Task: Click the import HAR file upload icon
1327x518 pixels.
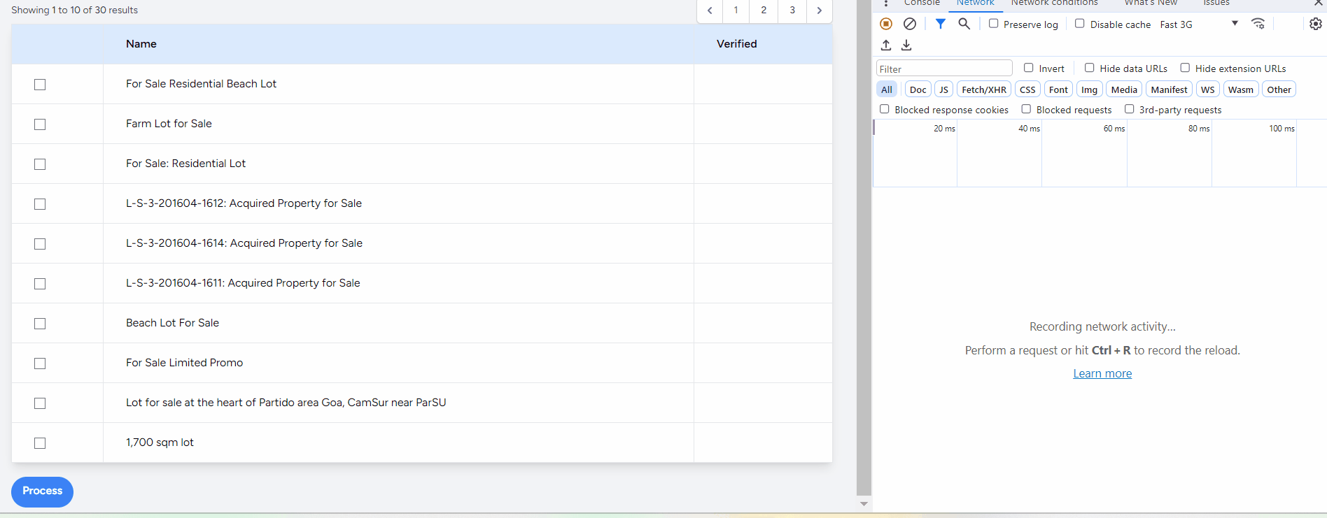Action: coord(886,45)
